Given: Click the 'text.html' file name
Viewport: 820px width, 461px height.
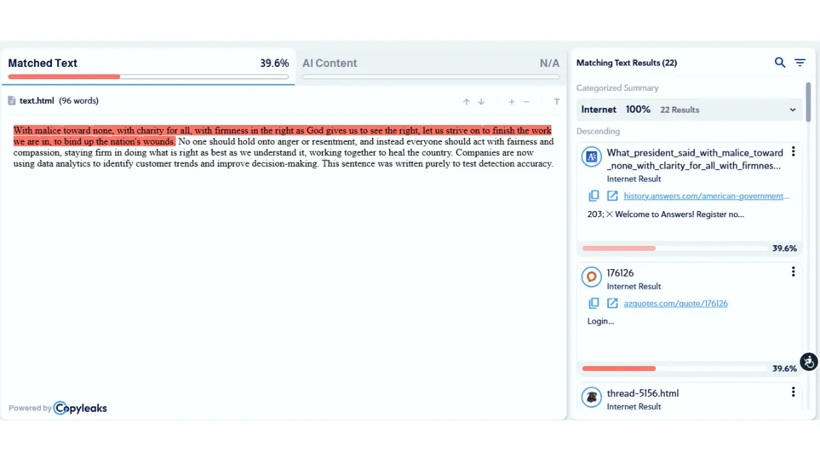Looking at the screenshot, I should click(x=37, y=100).
